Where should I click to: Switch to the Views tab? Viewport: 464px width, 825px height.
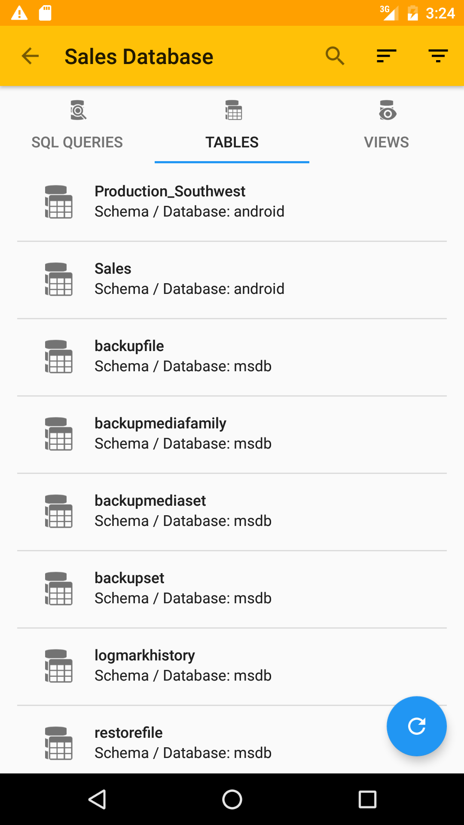click(387, 142)
